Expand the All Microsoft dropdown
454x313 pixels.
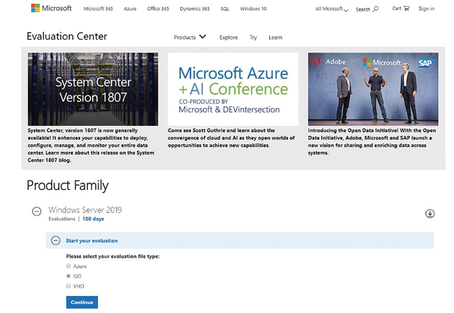pyautogui.click(x=332, y=9)
